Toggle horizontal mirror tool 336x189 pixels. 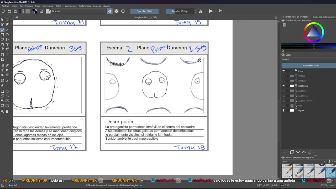point(201,11)
